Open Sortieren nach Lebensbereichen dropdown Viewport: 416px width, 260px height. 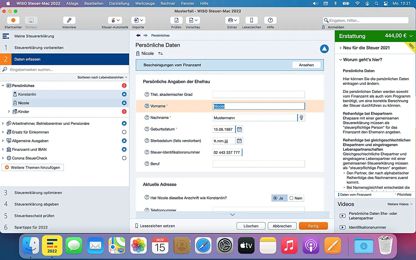(102, 77)
